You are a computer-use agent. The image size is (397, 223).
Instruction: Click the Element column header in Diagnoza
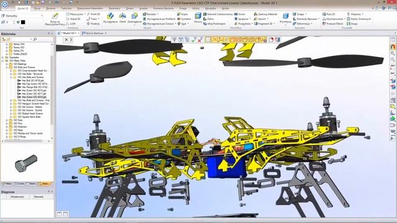[38, 197]
